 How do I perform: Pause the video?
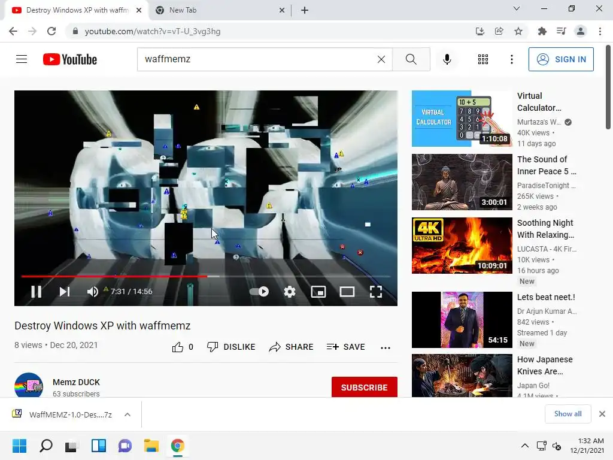coord(37,292)
